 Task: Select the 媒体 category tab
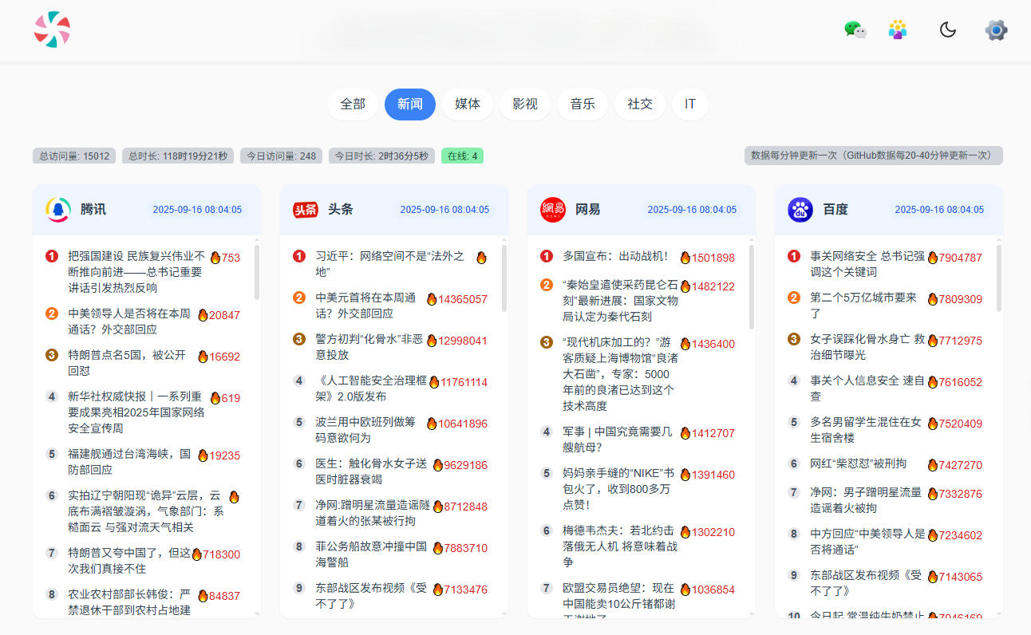point(468,104)
